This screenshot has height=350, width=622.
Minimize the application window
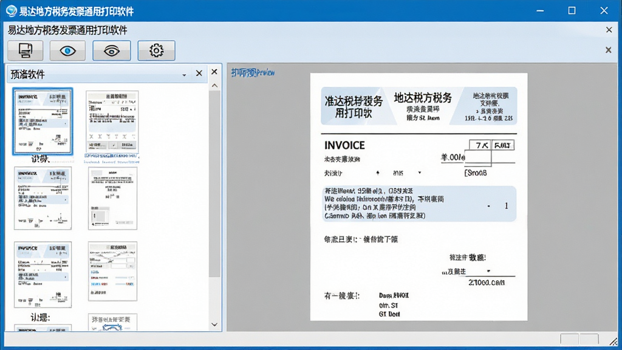click(540, 11)
